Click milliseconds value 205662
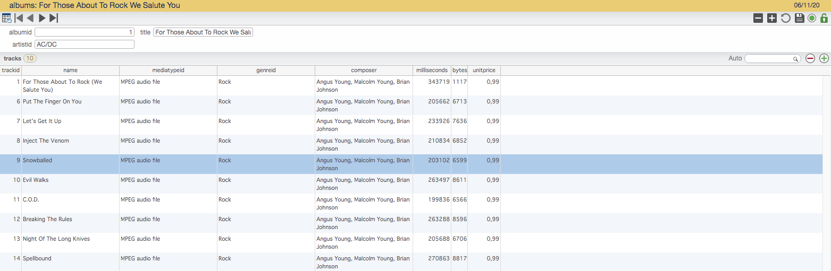This screenshot has height=271, width=831. [439, 102]
